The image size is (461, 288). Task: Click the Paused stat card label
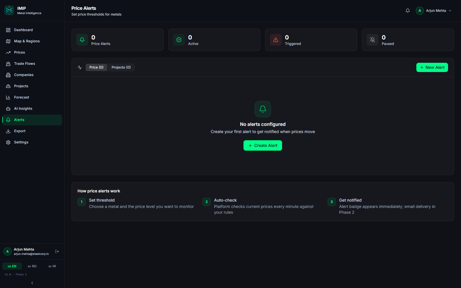coord(388,44)
